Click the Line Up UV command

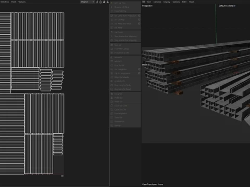click(125, 65)
